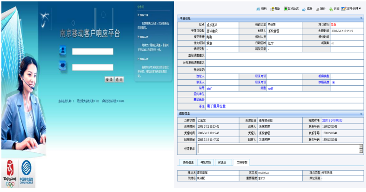Open the 附件 paperclip attachment icon
The image size is (366, 192).
tap(318, 9)
